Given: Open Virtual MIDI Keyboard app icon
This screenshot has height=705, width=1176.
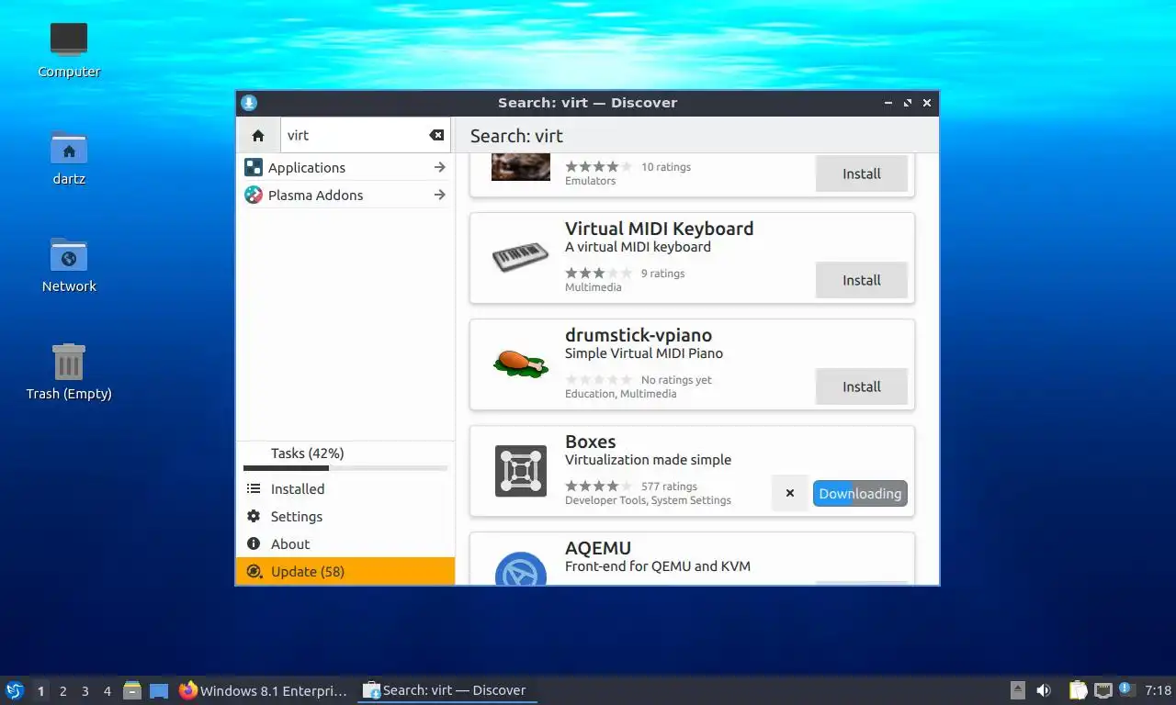Looking at the screenshot, I should [x=521, y=258].
